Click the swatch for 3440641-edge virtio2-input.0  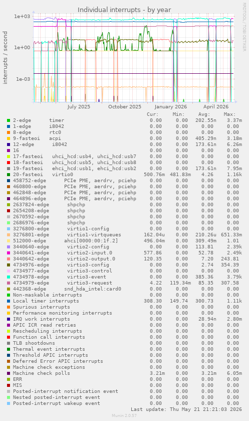click(x=9, y=253)
